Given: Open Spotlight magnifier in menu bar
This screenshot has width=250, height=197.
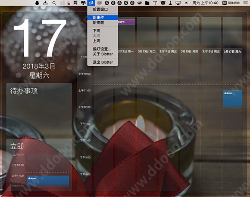Looking at the screenshot, I should tap(54, 3).
